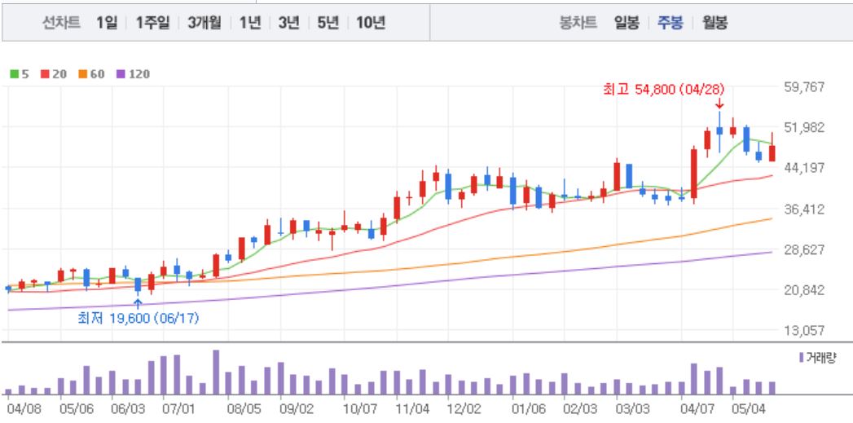Click the 03/03 date axis label
The image size is (853, 423).
tap(632, 409)
